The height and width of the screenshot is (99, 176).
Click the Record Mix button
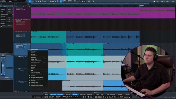click(75, 95)
